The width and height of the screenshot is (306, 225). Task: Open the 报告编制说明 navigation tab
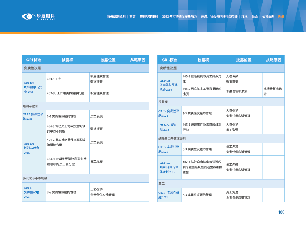pos(116,17)
